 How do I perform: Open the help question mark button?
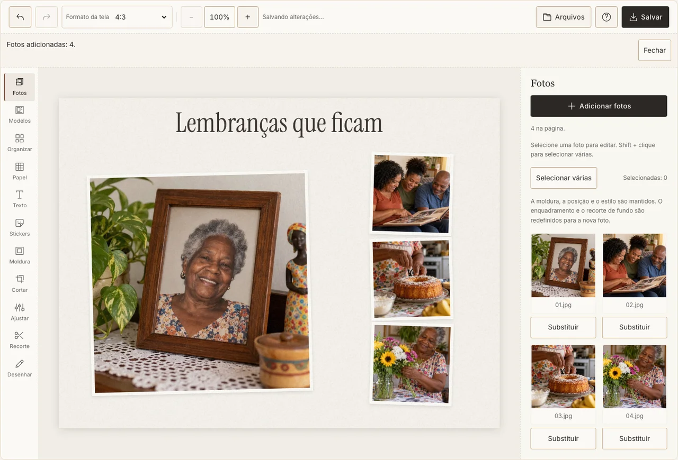coord(606,17)
